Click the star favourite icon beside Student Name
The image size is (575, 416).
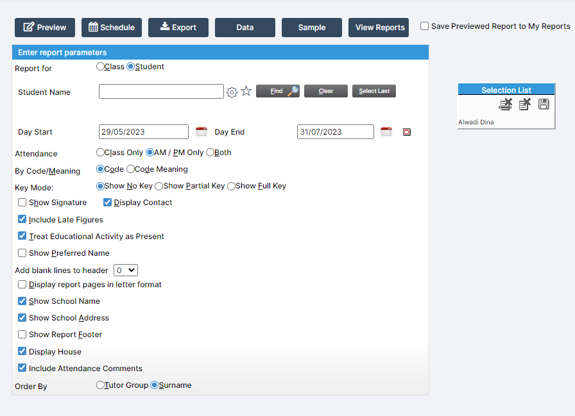point(246,91)
